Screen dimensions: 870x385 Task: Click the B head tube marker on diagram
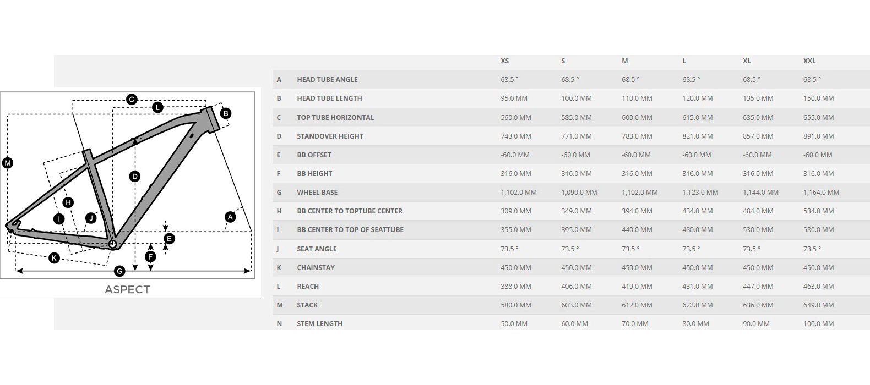(x=225, y=113)
